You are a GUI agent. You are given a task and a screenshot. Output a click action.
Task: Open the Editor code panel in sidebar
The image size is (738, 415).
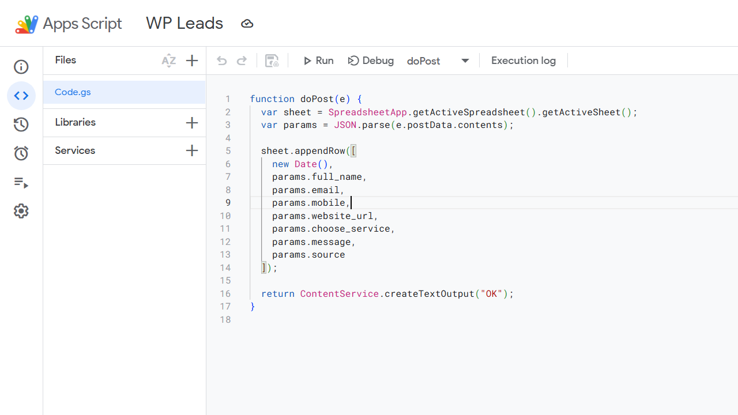click(21, 96)
